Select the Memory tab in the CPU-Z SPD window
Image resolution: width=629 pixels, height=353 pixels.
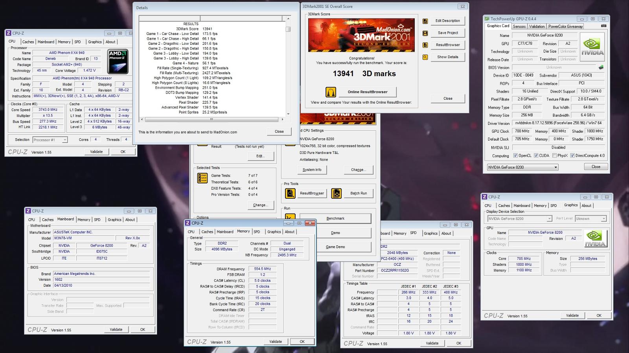coord(400,233)
